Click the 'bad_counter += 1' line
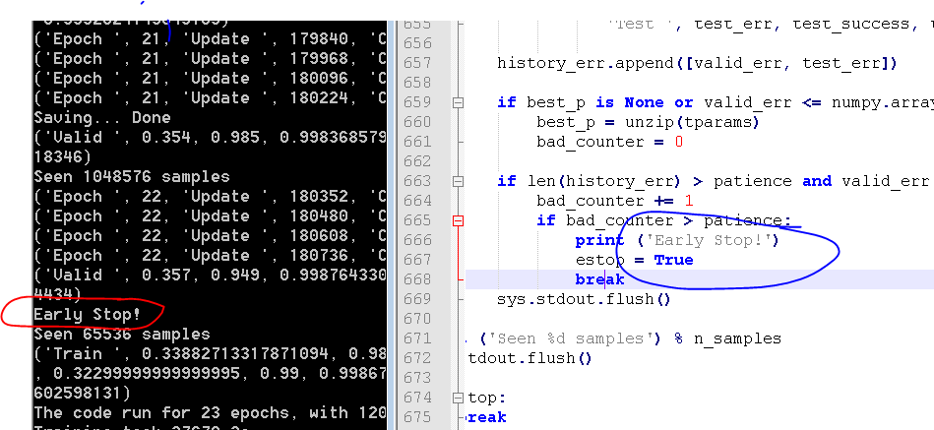934x430 pixels. pos(615,201)
